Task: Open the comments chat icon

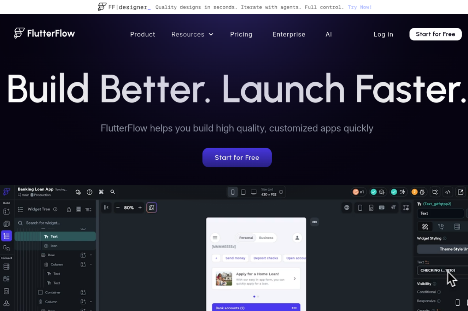Action: coord(382,192)
